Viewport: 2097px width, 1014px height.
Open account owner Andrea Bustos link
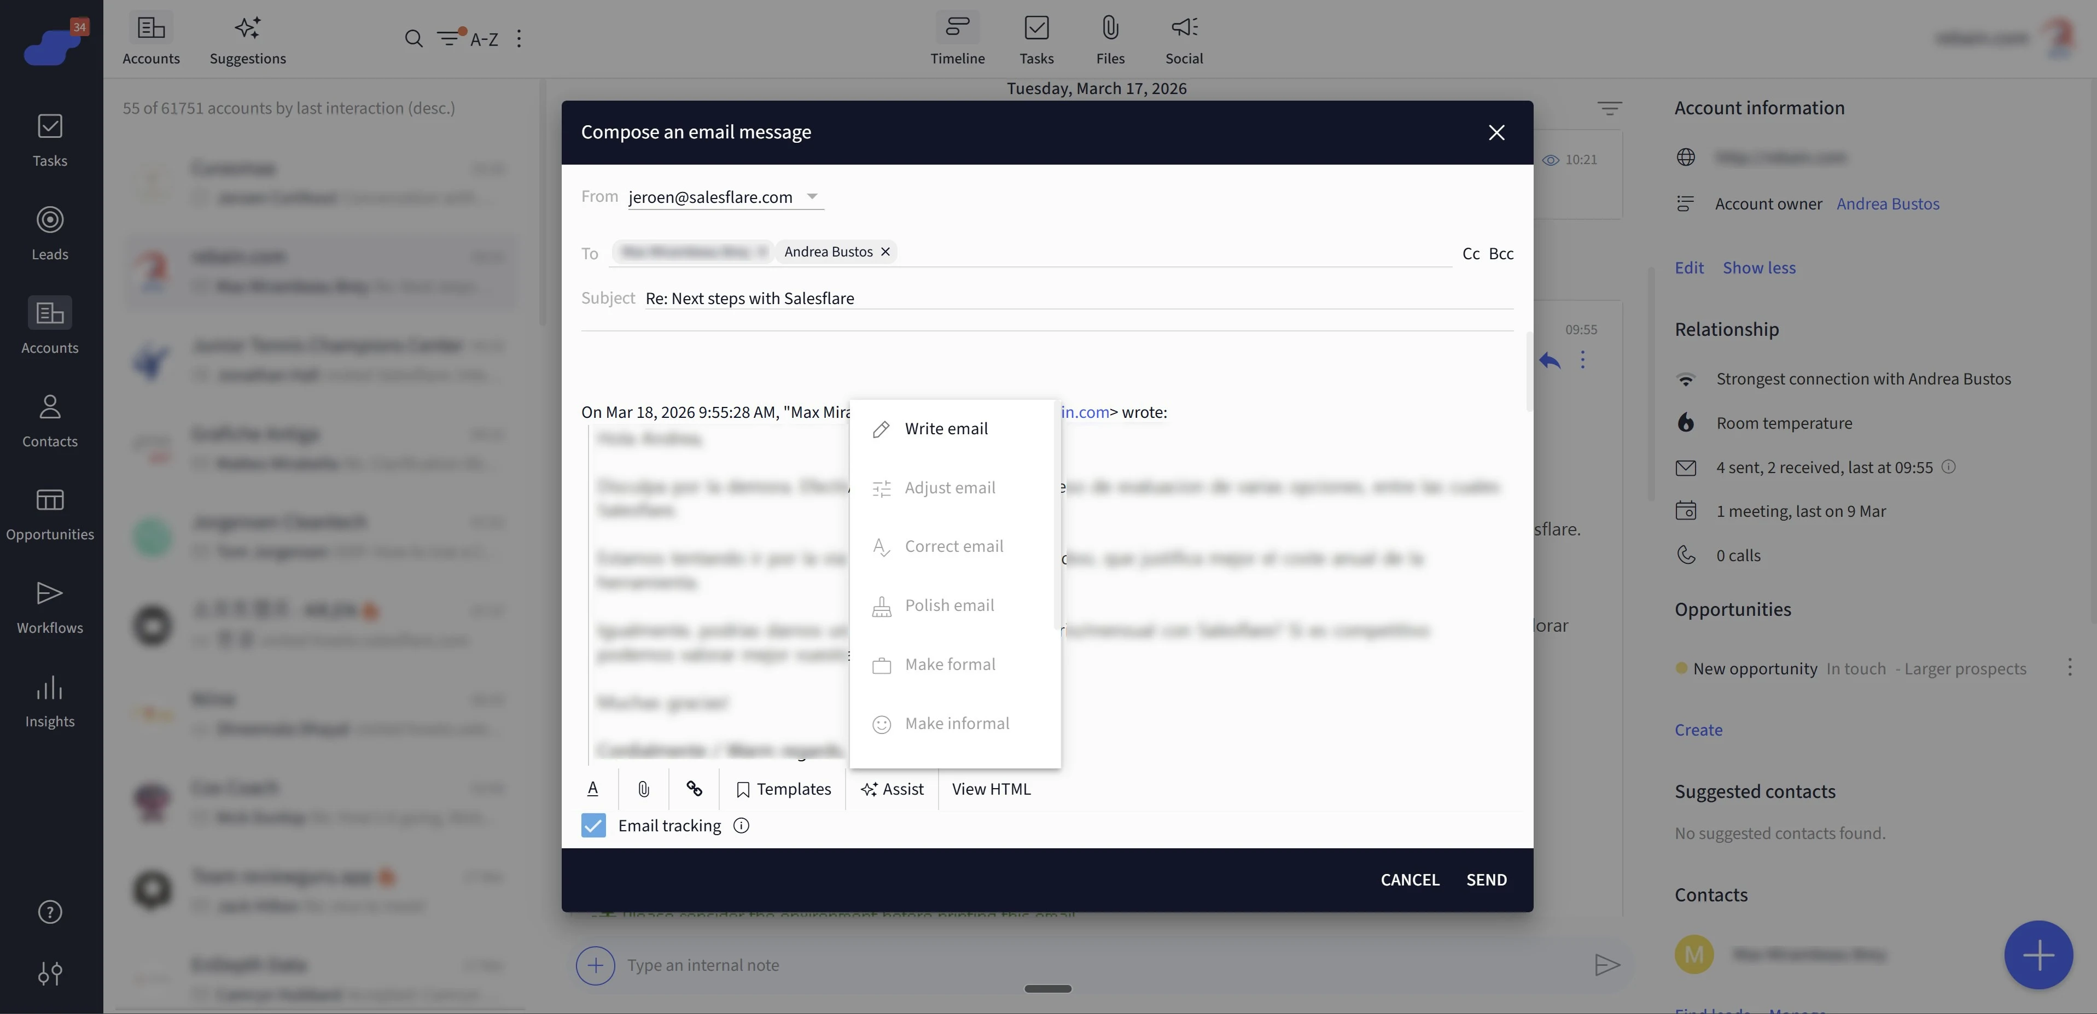(x=1888, y=203)
